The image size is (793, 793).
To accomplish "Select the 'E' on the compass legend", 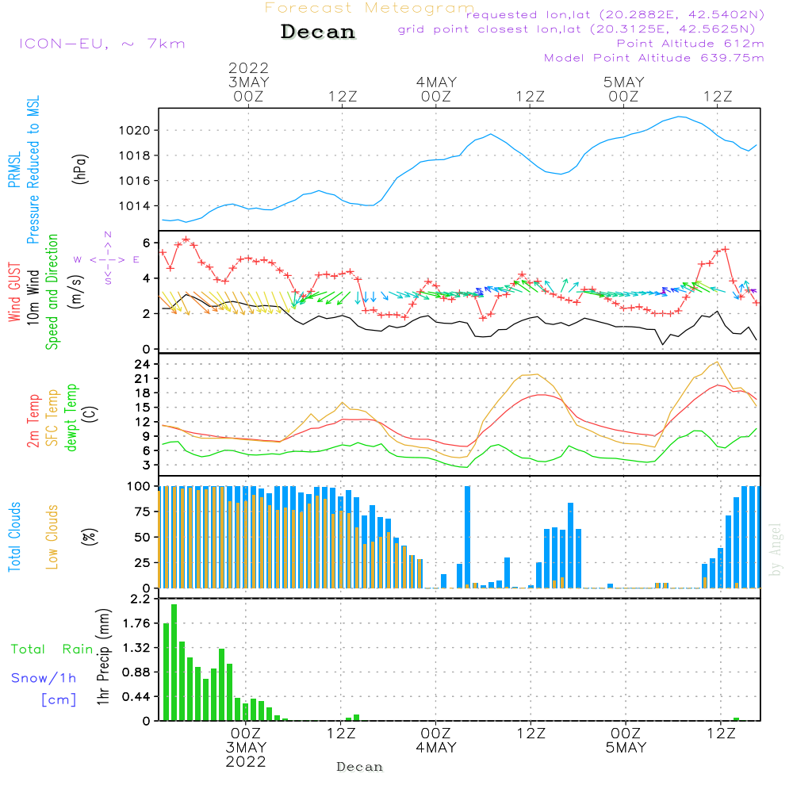I will click(x=136, y=260).
